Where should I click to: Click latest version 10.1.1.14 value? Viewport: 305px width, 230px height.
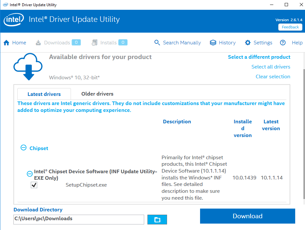272,177
